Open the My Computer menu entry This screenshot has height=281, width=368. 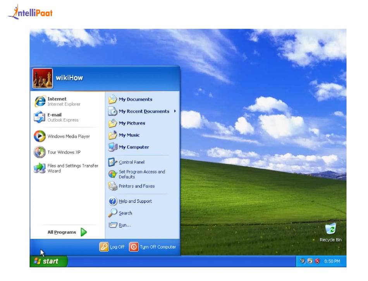(x=134, y=147)
